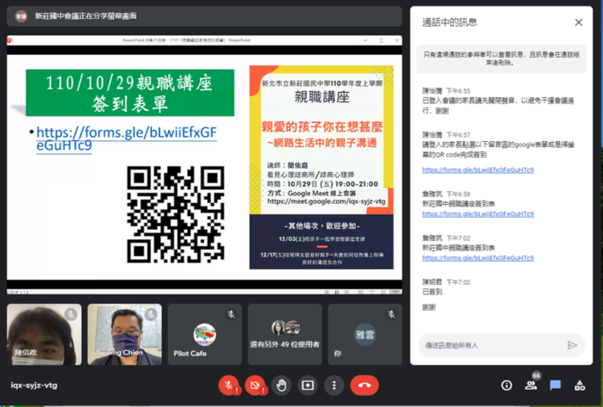
Task: Click the participant count badge 55
Action: 537,375
